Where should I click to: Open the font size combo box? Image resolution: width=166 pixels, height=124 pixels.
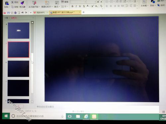[x=91, y=2]
